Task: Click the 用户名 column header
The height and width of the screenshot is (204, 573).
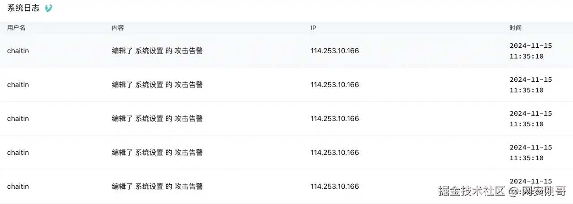Action: click(x=16, y=28)
